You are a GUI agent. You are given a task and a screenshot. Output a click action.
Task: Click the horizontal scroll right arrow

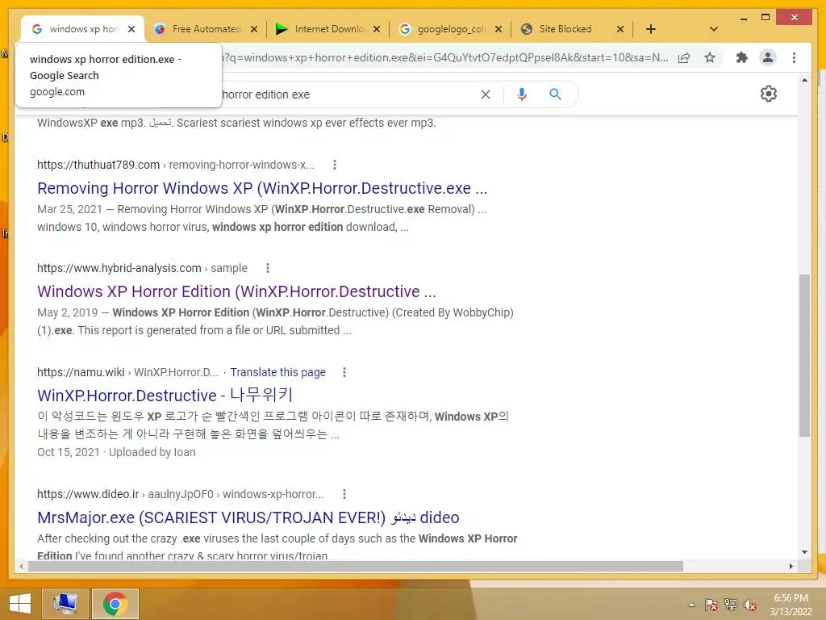point(791,566)
